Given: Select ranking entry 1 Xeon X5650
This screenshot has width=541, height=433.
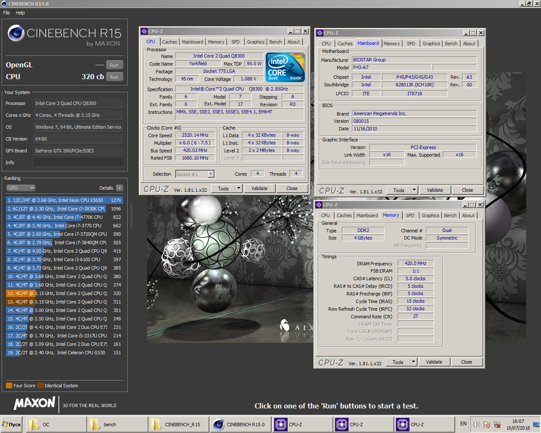Looking at the screenshot, I should click(x=64, y=200).
